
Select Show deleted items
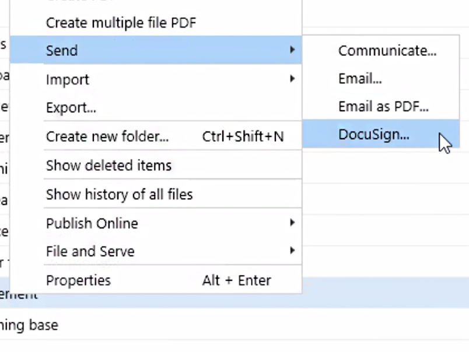[x=108, y=166]
